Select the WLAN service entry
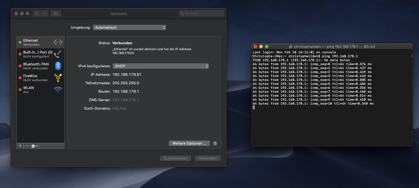 (40, 90)
